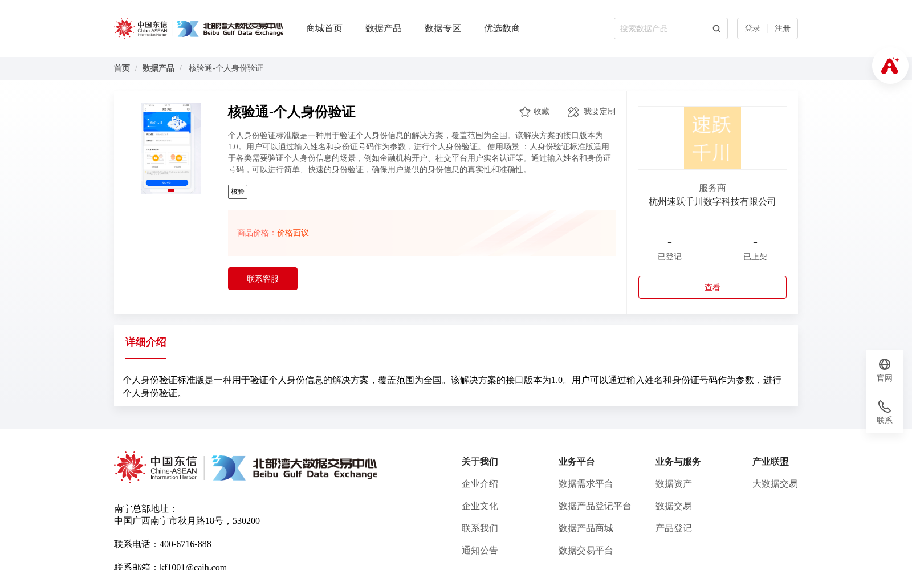Click footer Beibu Gulf Data Exchange logo
Viewport: 912px width, 570px height.
pyautogui.click(x=294, y=468)
